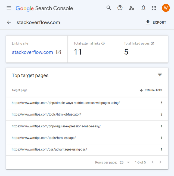Click the total external links value 11
The image size is (174, 176).
coord(78,52)
